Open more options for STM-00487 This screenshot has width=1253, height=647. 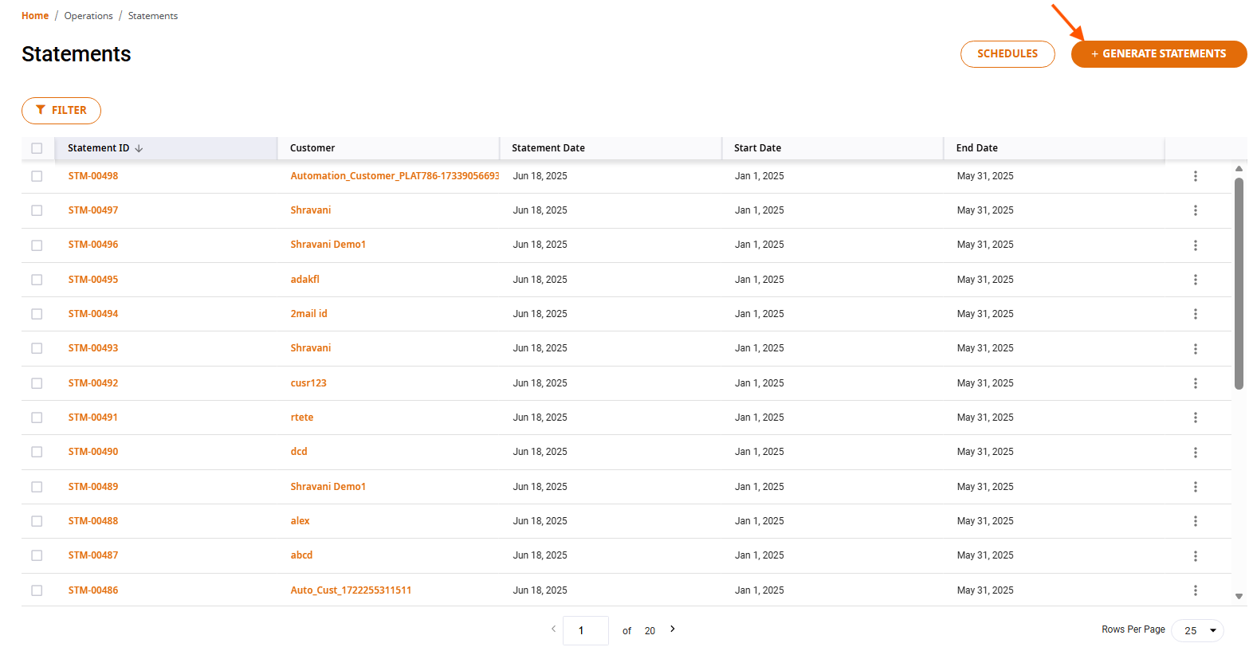(1195, 556)
